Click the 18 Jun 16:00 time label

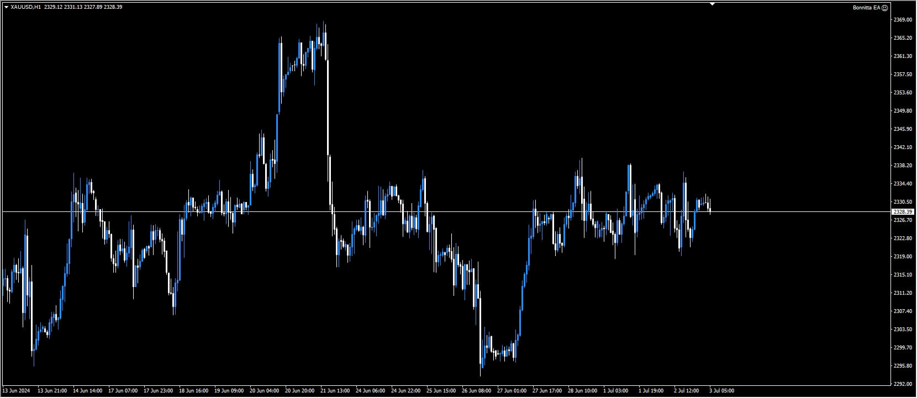point(194,391)
